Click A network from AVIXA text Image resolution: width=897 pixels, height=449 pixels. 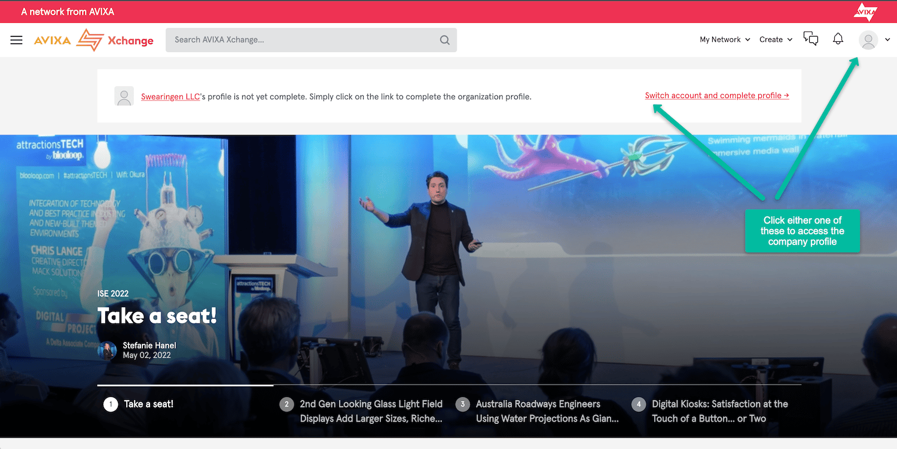coord(68,11)
